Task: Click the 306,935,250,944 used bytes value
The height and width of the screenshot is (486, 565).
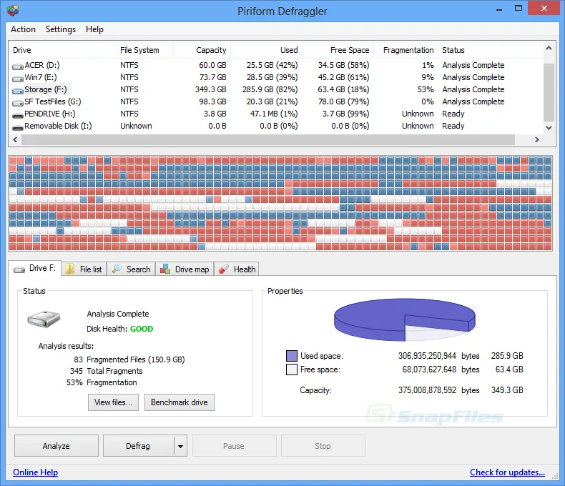Action: point(427,356)
